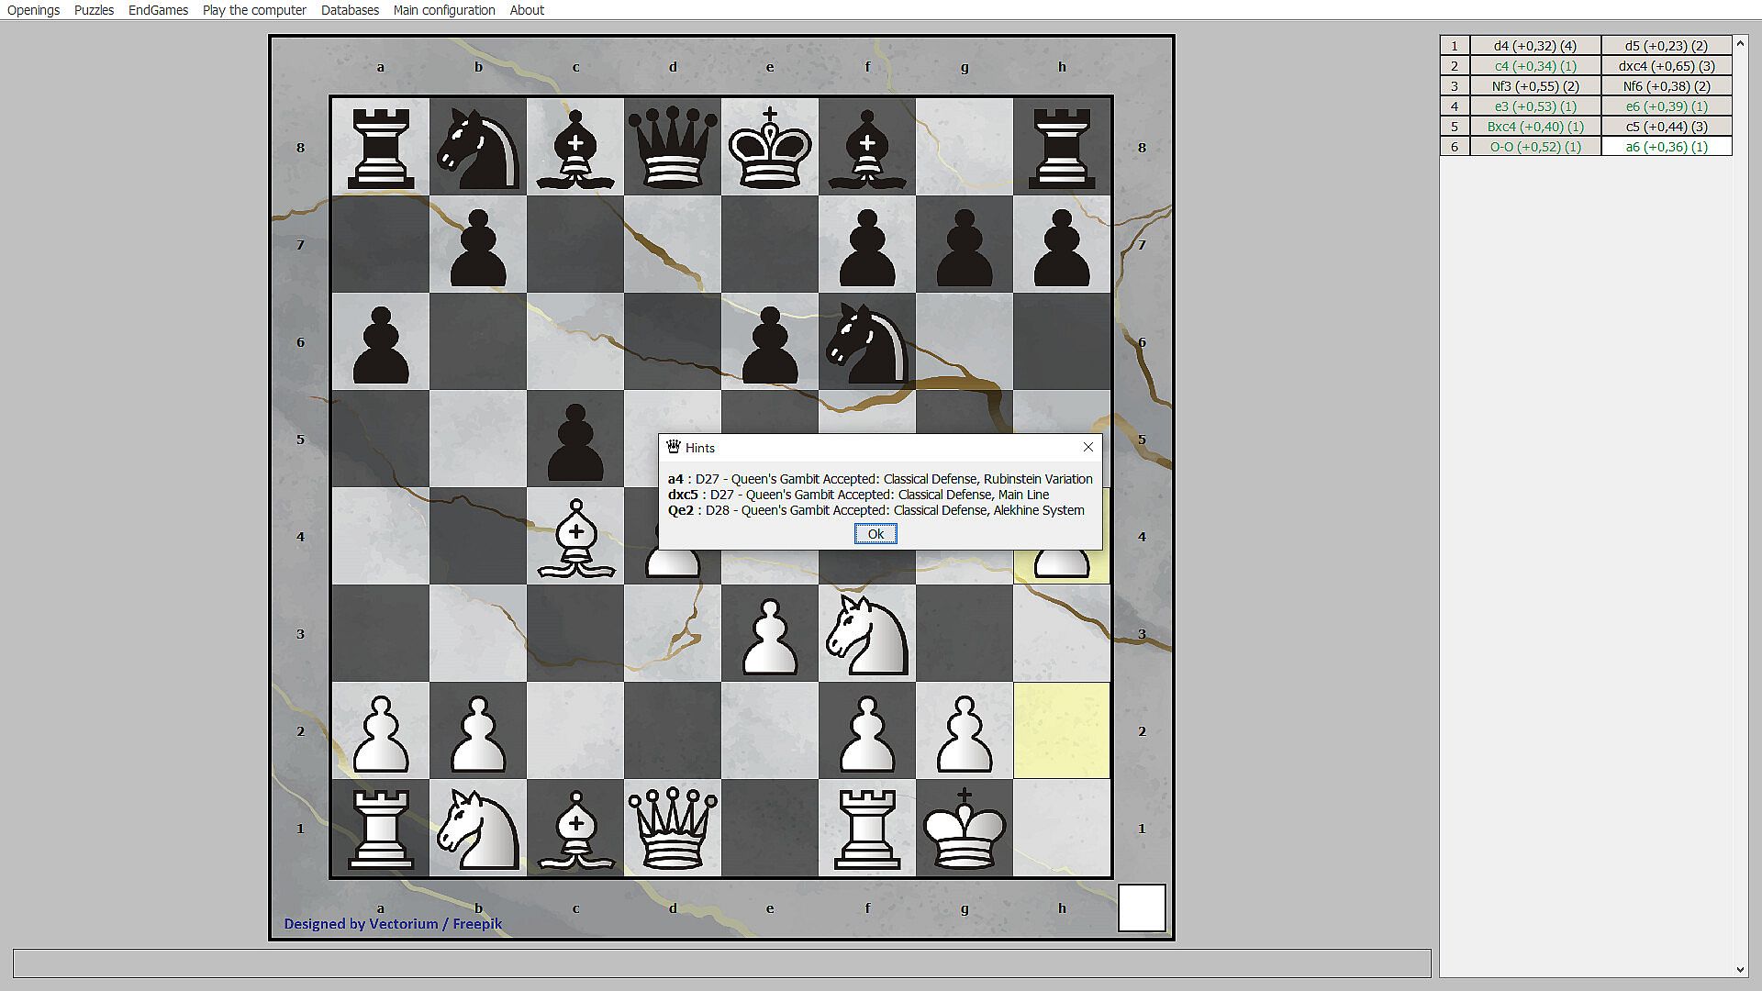Select move a6 in the move list
The width and height of the screenshot is (1762, 991).
[1666, 147]
